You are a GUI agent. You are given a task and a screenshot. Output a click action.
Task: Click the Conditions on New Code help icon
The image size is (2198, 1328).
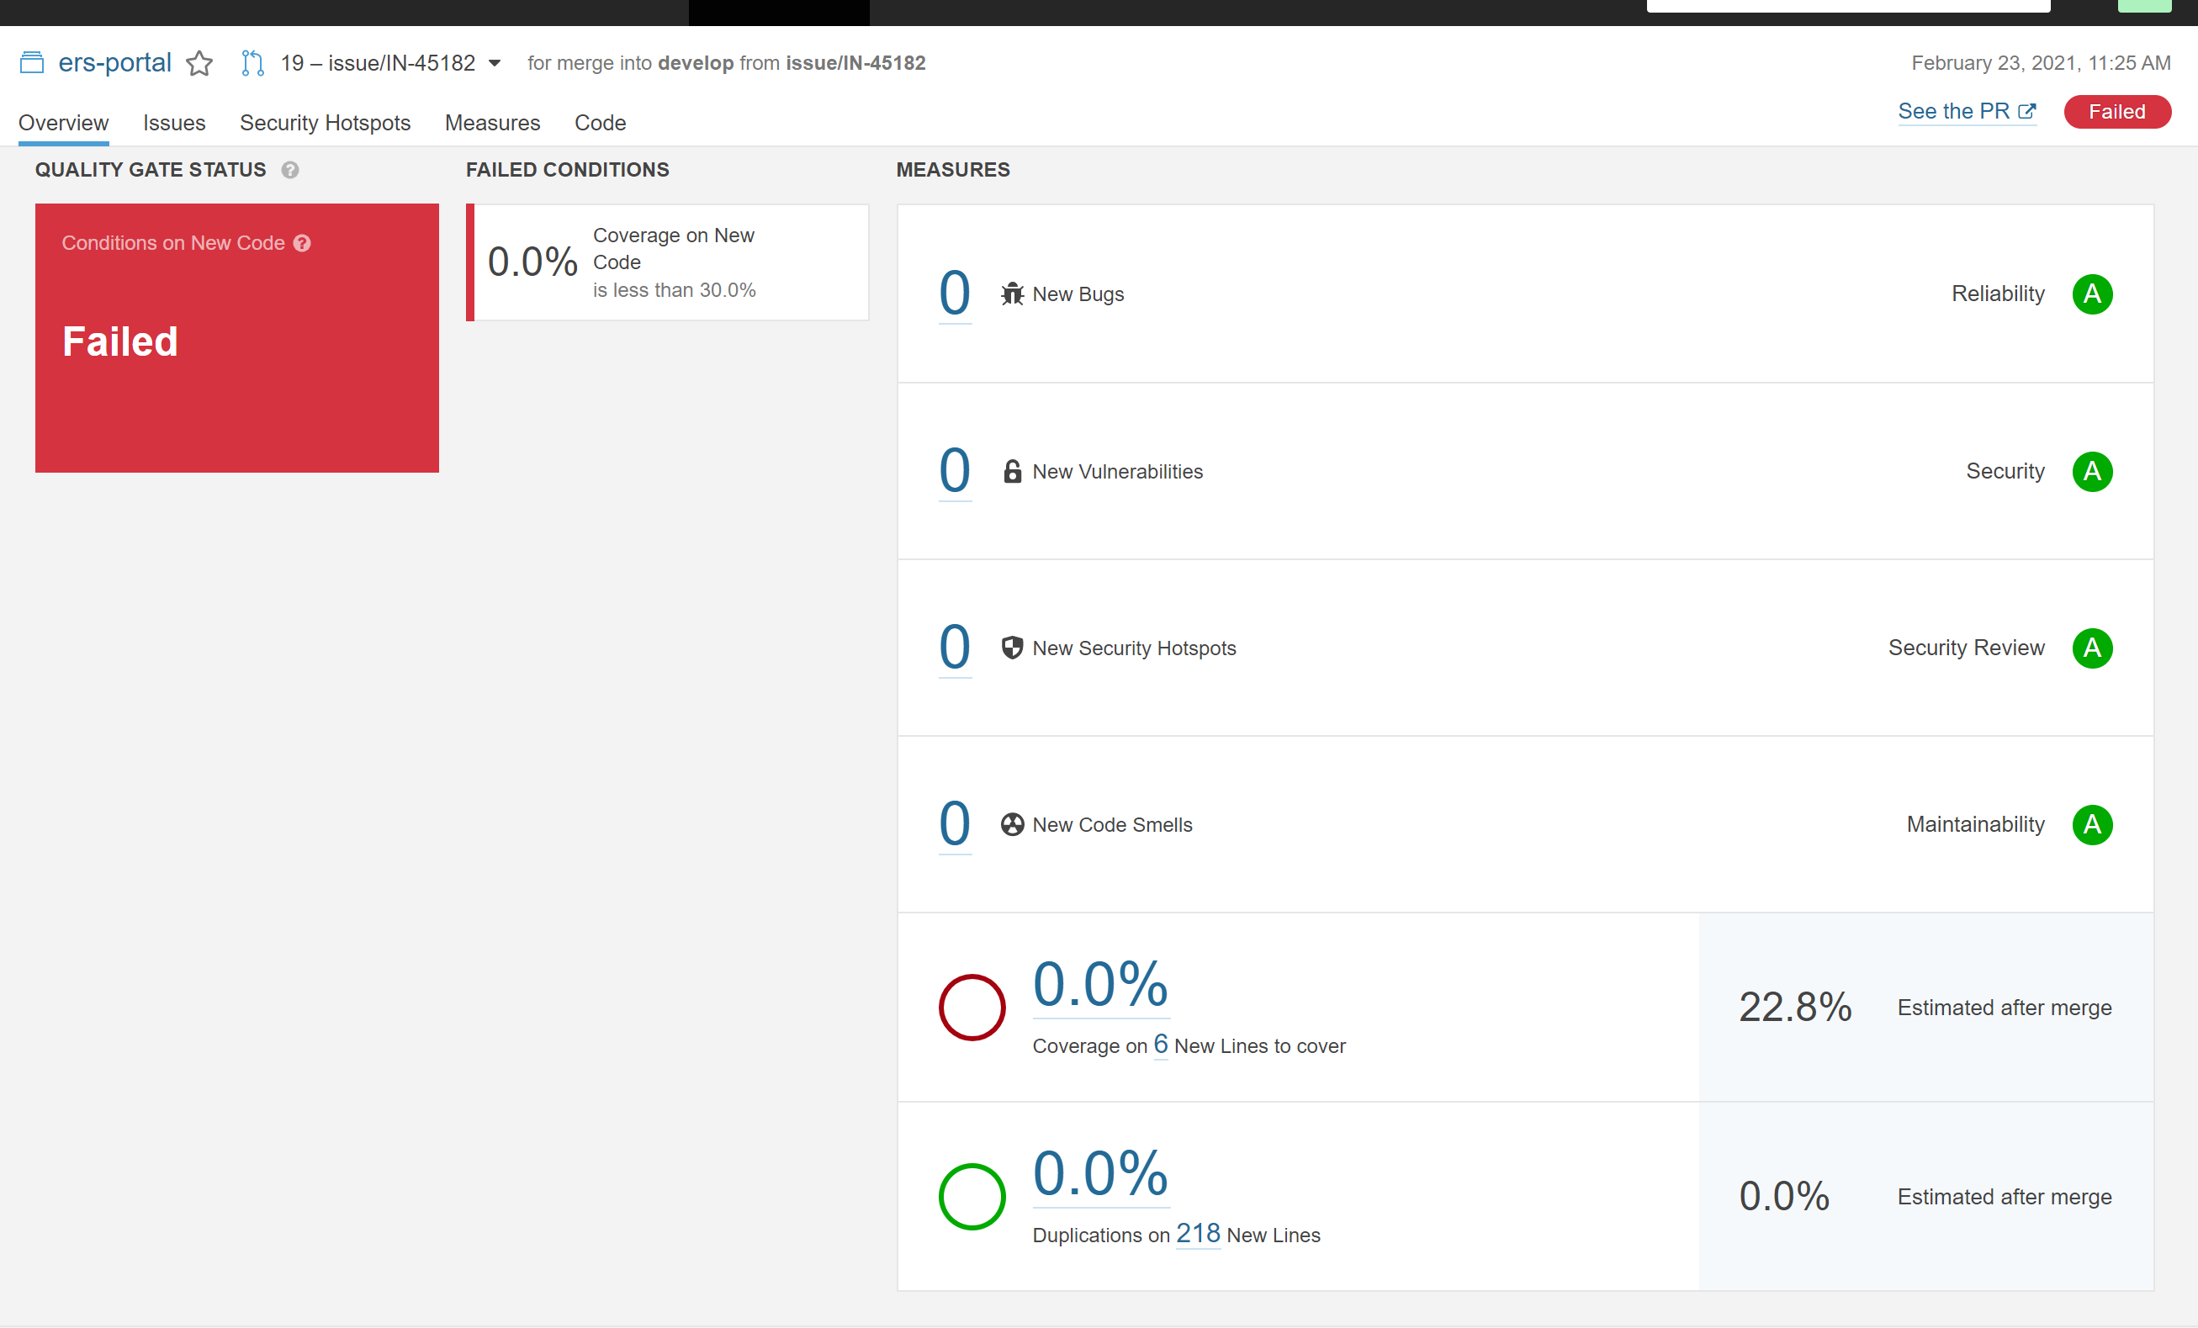click(302, 244)
